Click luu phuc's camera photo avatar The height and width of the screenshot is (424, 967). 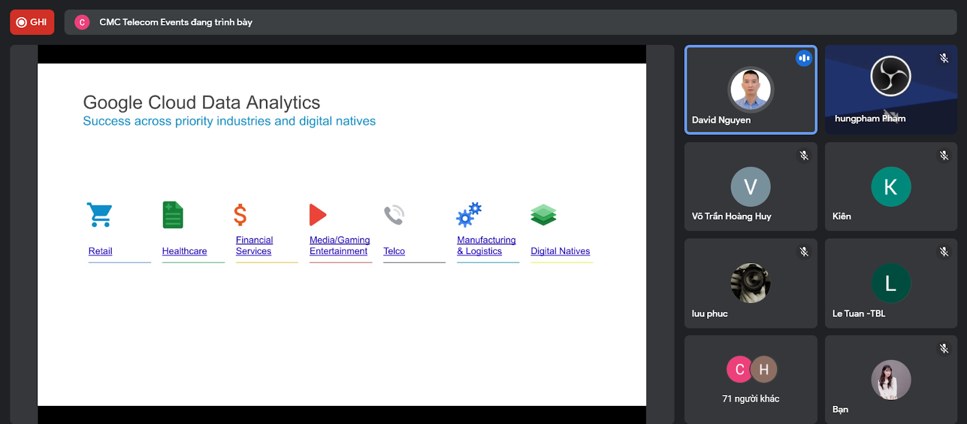pos(751,283)
